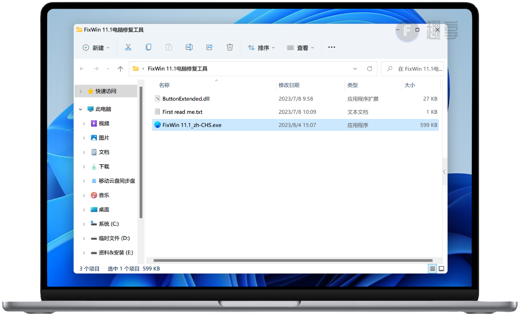The height and width of the screenshot is (316, 519).
Task: Expand the 临时文件 (D:) chevron
Action: (x=84, y=238)
